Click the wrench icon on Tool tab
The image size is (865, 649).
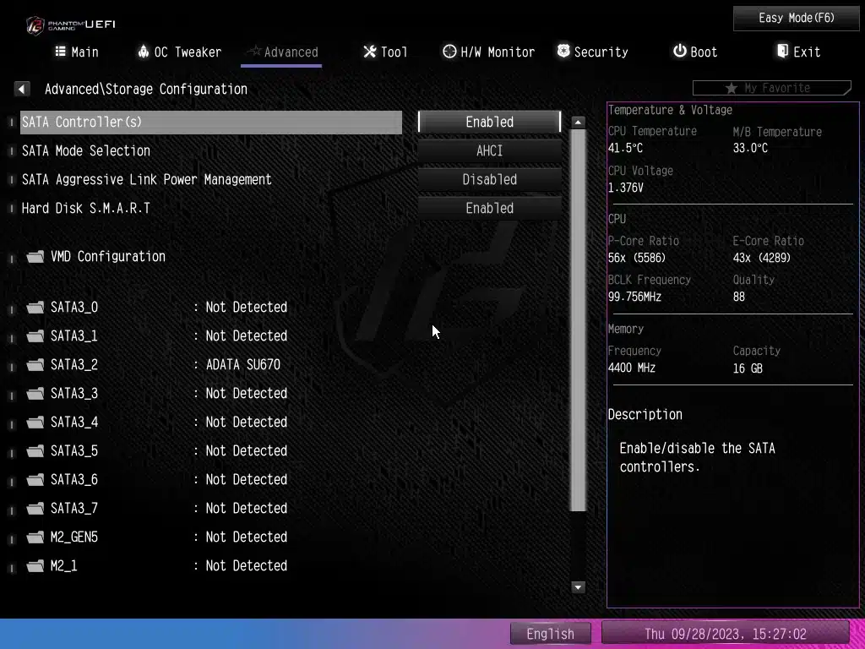[x=370, y=52]
